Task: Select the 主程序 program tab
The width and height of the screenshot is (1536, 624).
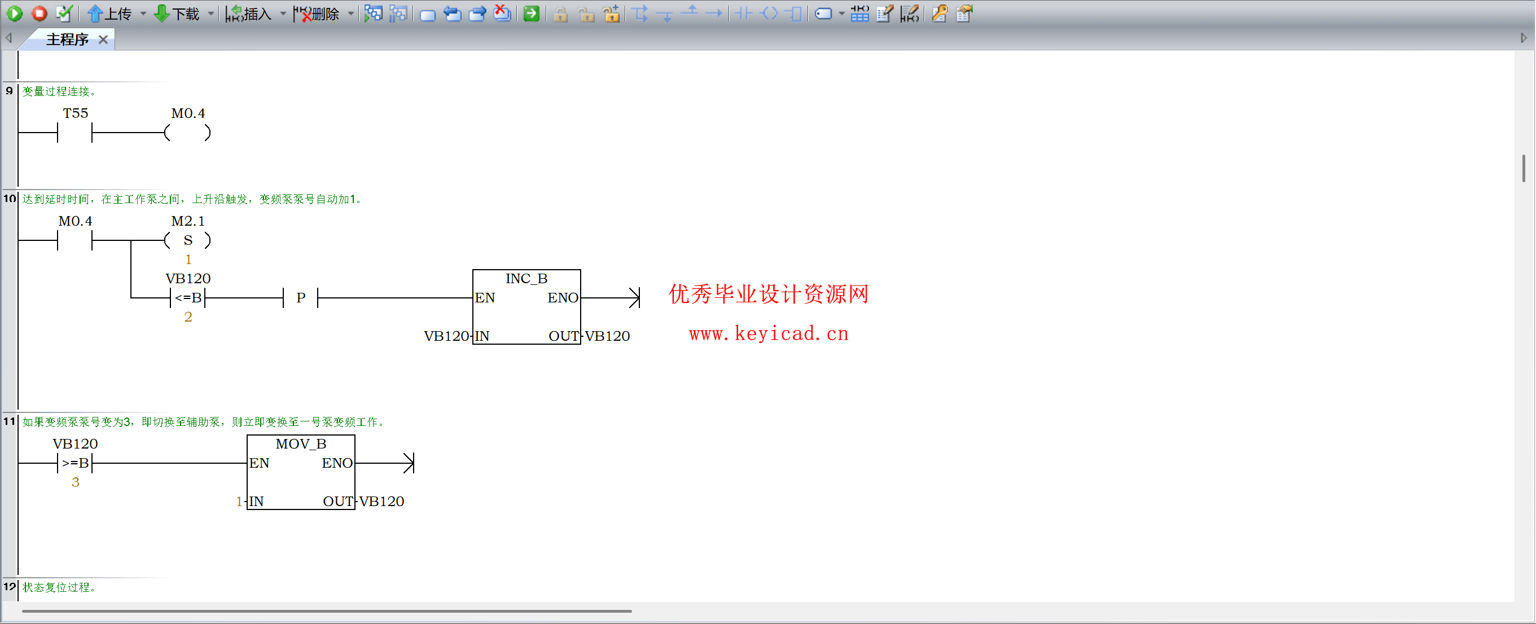Action: [67, 39]
